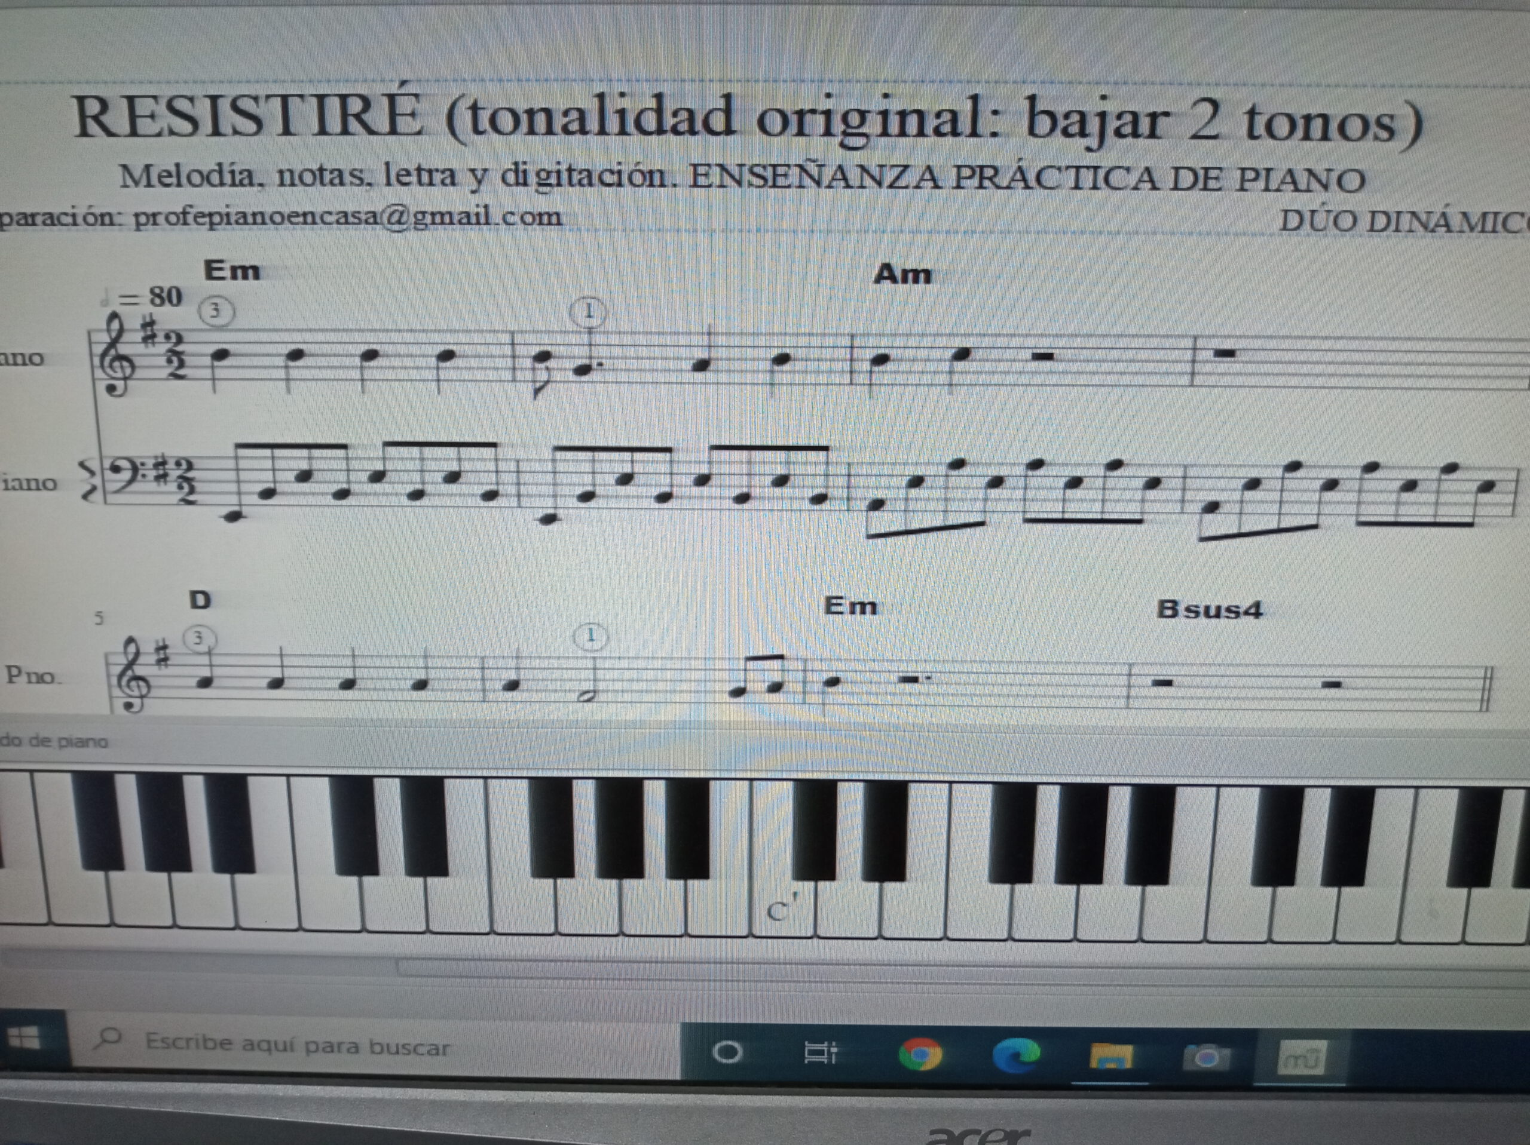1530x1145 pixels.
Task: Open the Windows Start menu
Action: [x=23, y=1039]
